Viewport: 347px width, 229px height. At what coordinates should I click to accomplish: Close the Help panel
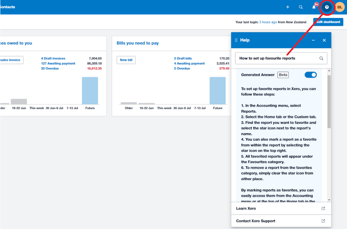324,40
